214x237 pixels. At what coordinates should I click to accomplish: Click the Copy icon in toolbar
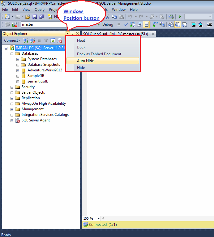pyautogui.click(x=114, y=17)
